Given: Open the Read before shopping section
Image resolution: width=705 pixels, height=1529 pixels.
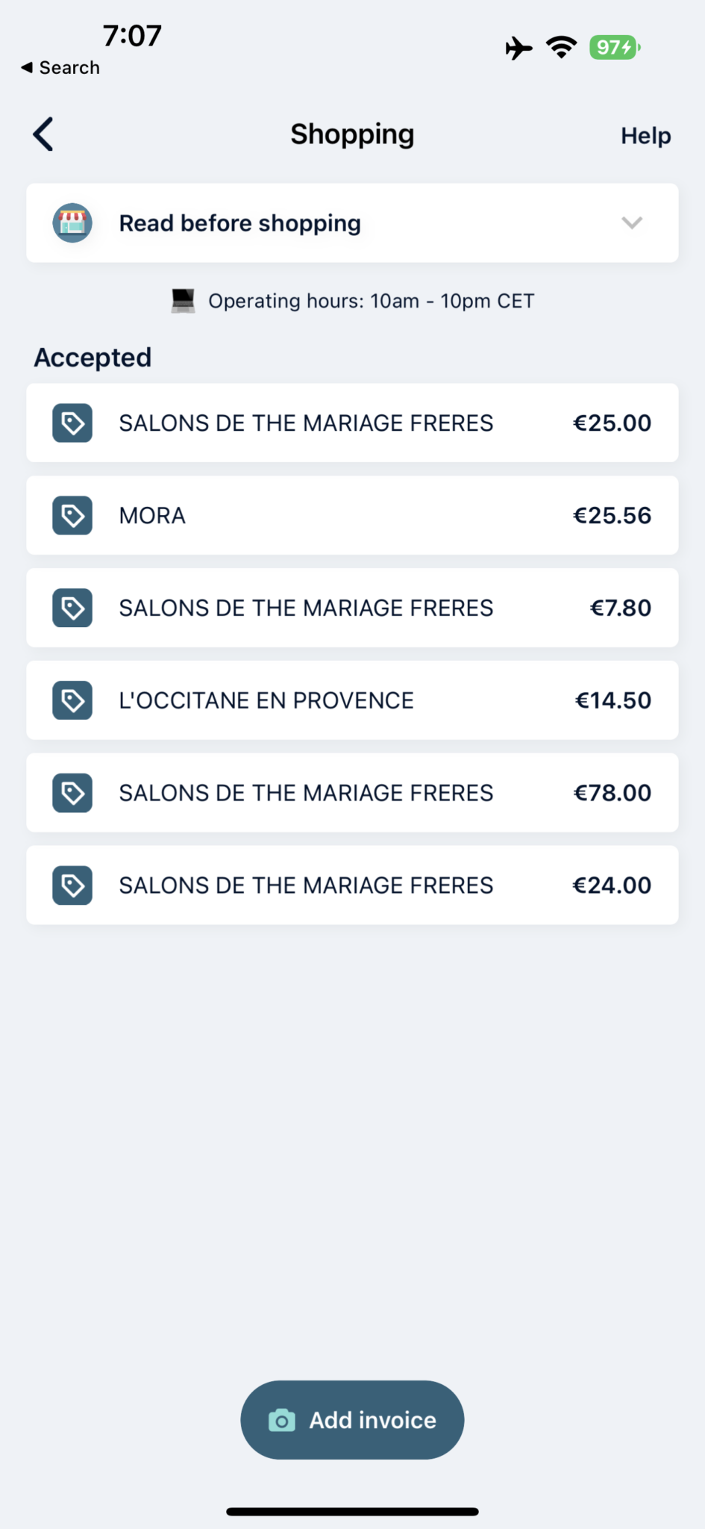Looking at the screenshot, I should coord(240,223).
